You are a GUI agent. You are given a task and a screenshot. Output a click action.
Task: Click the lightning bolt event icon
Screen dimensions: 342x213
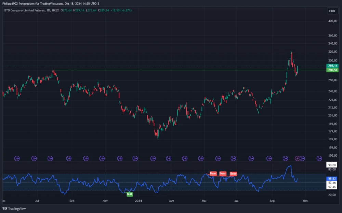click(297, 158)
